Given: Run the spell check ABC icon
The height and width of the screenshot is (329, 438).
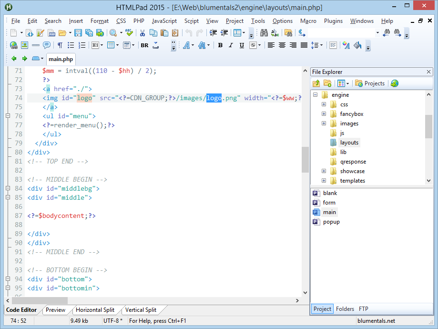Looking at the screenshot, I should pos(129,33).
